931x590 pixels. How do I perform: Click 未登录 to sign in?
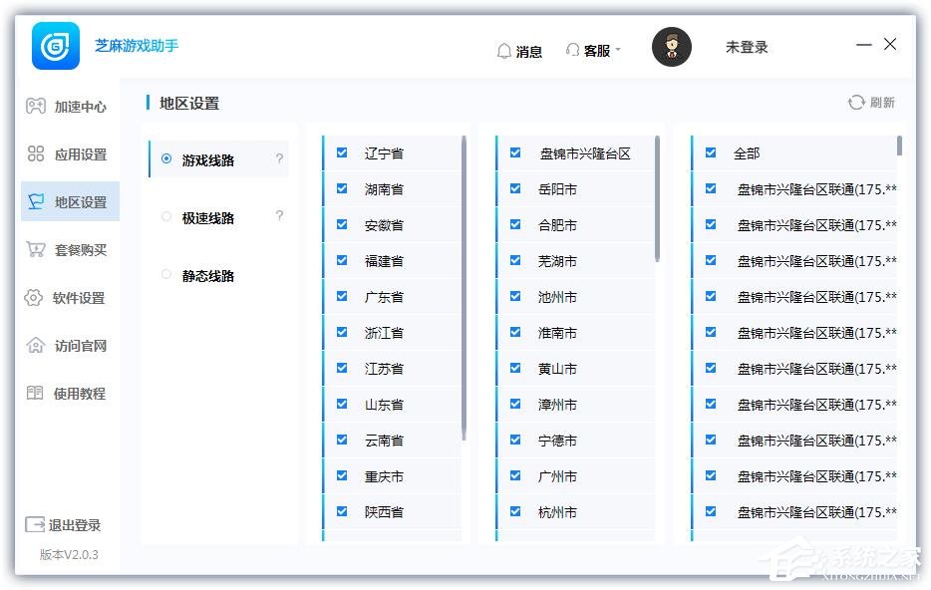point(746,47)
